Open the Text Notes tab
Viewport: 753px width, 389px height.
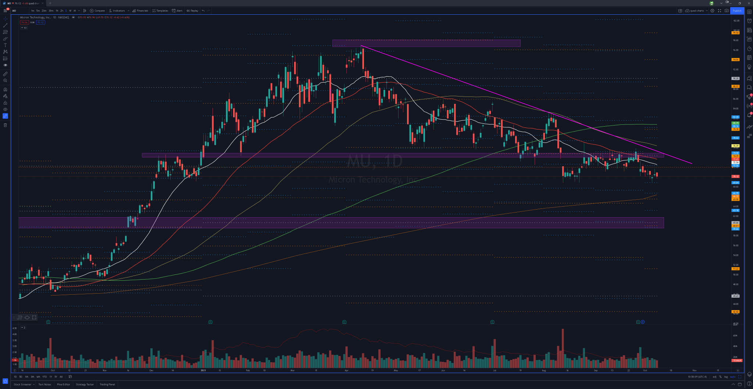[45, 385]
